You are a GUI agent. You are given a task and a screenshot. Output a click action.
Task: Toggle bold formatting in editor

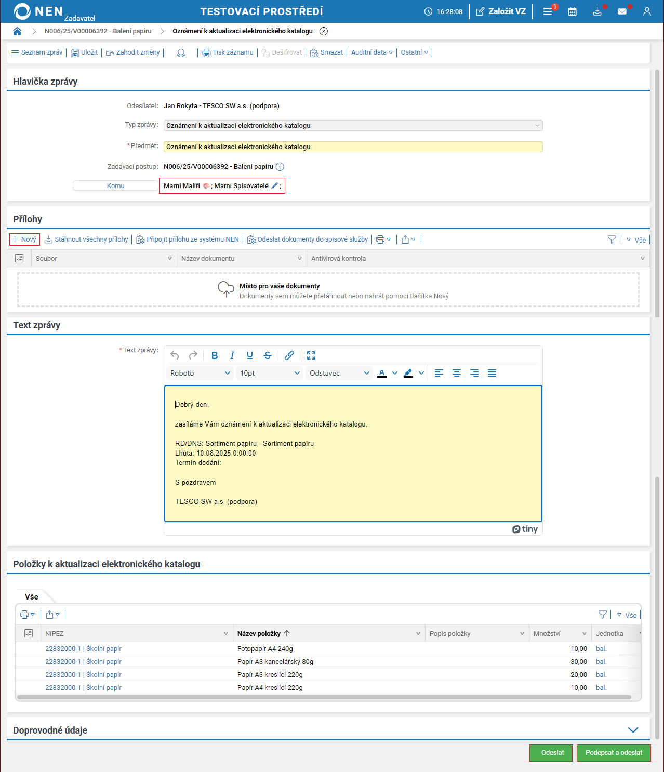pyautogui.click(x=215, y=355)
